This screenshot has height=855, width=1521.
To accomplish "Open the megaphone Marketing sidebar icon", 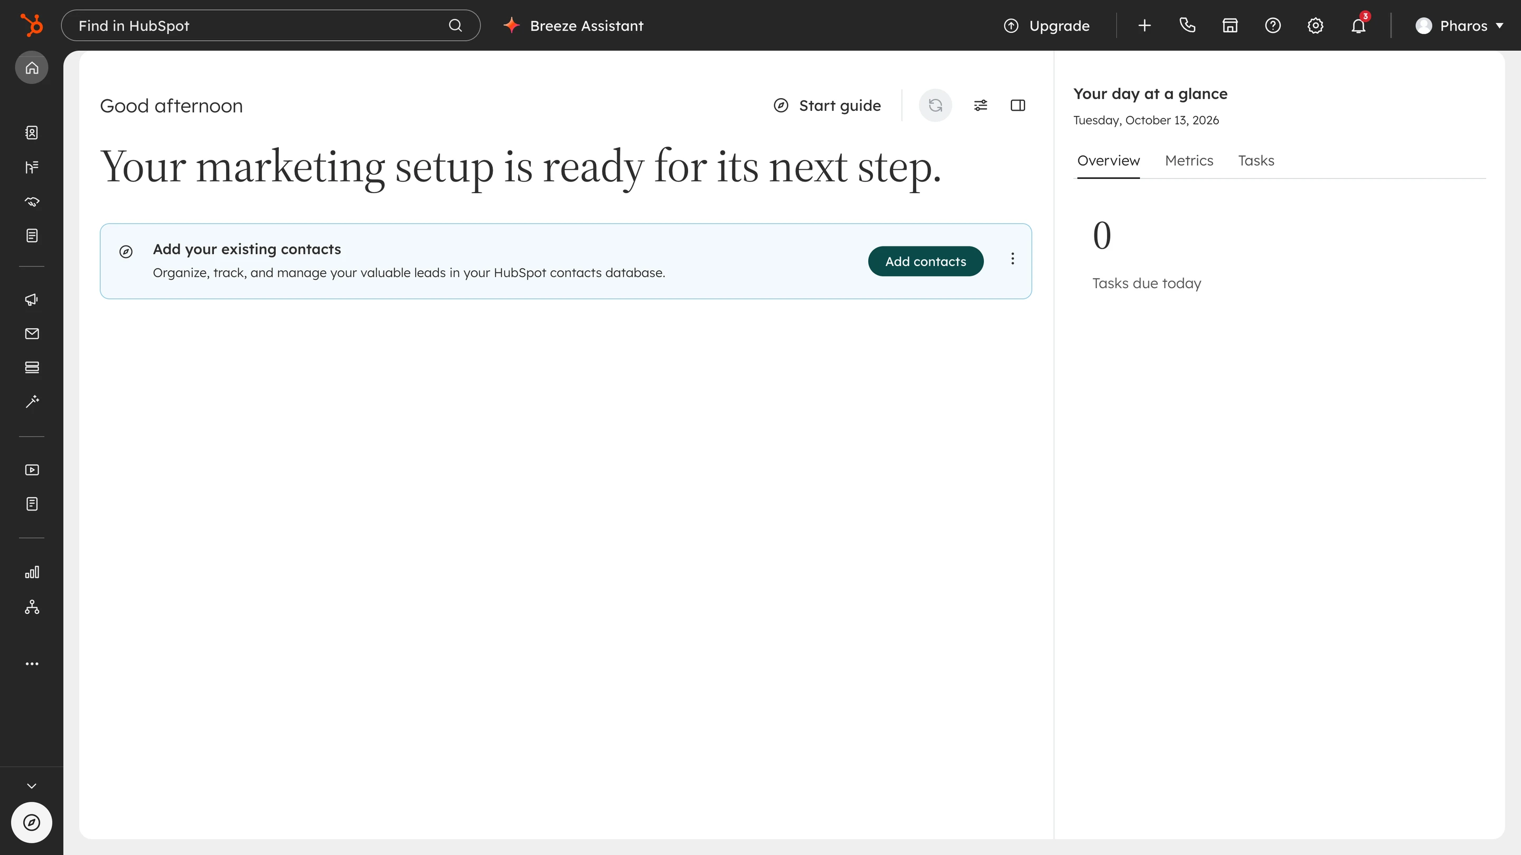I will (x=32, y=300).
